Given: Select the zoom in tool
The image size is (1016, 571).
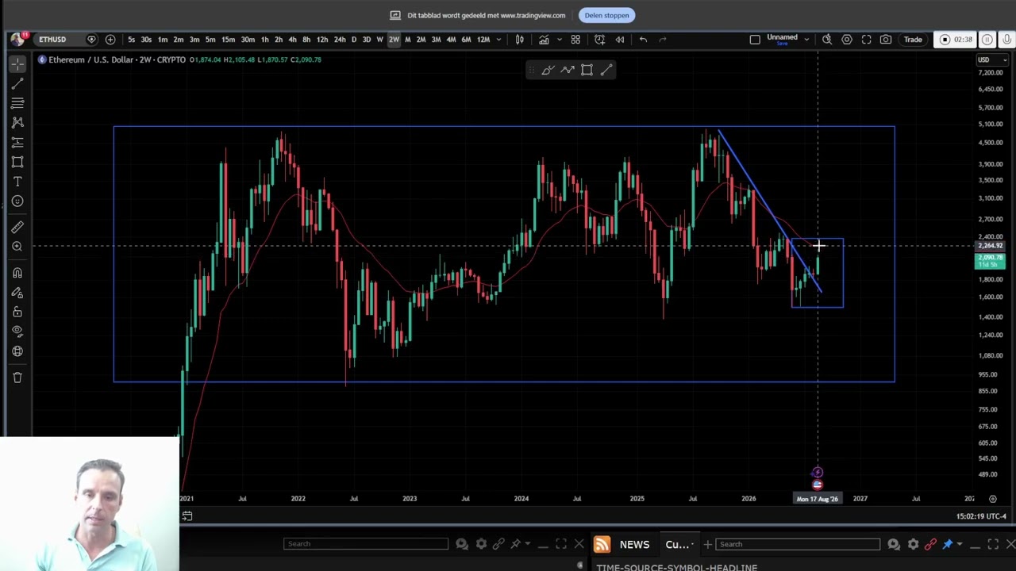Looking at the screenshot, I should 17,247.
